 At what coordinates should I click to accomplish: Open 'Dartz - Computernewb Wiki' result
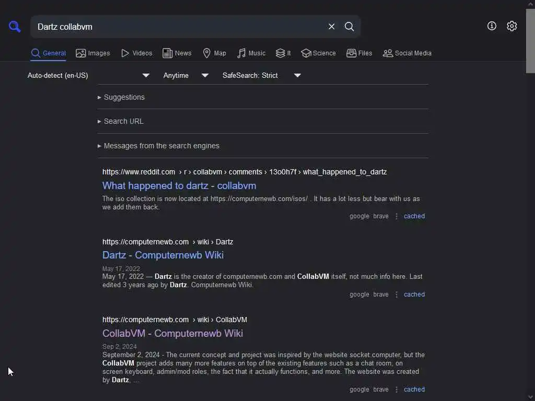pos(163,255)
